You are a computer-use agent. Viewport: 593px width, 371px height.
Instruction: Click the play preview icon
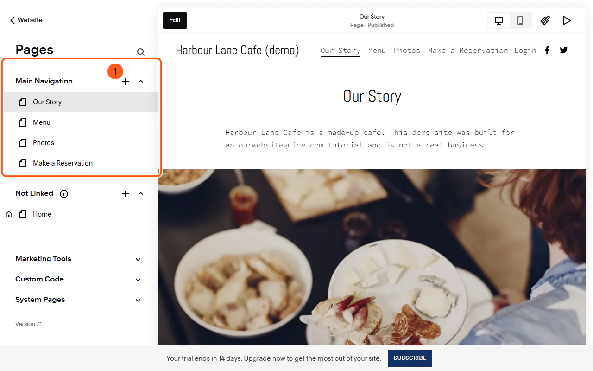pos(567,20)
